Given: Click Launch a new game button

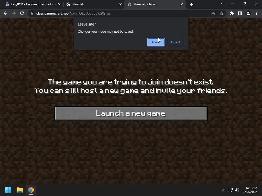Looking at the screenshot, I should tap(131, 114).
